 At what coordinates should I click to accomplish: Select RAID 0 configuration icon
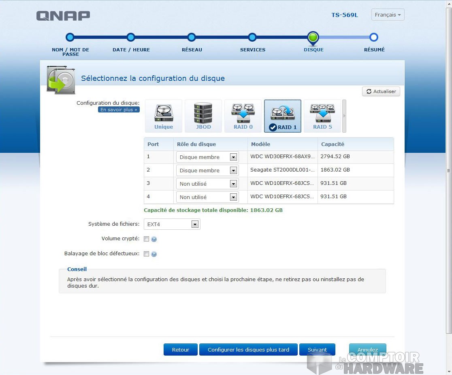point(243,116)
